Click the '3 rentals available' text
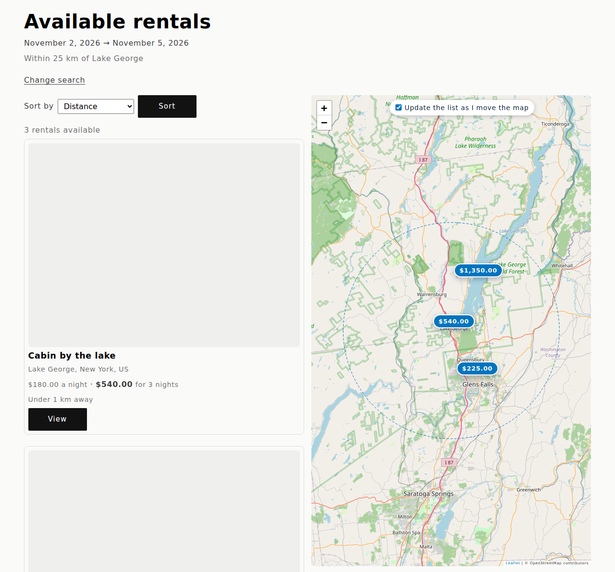 (x=62, y=130)
